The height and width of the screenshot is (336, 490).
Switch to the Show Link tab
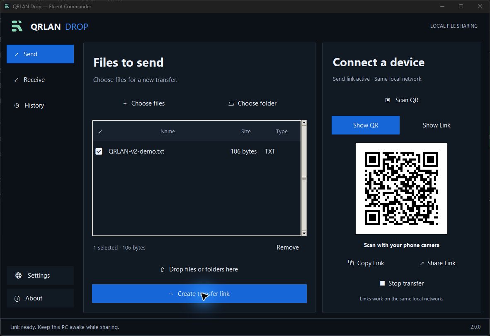(x=436, y=125)
